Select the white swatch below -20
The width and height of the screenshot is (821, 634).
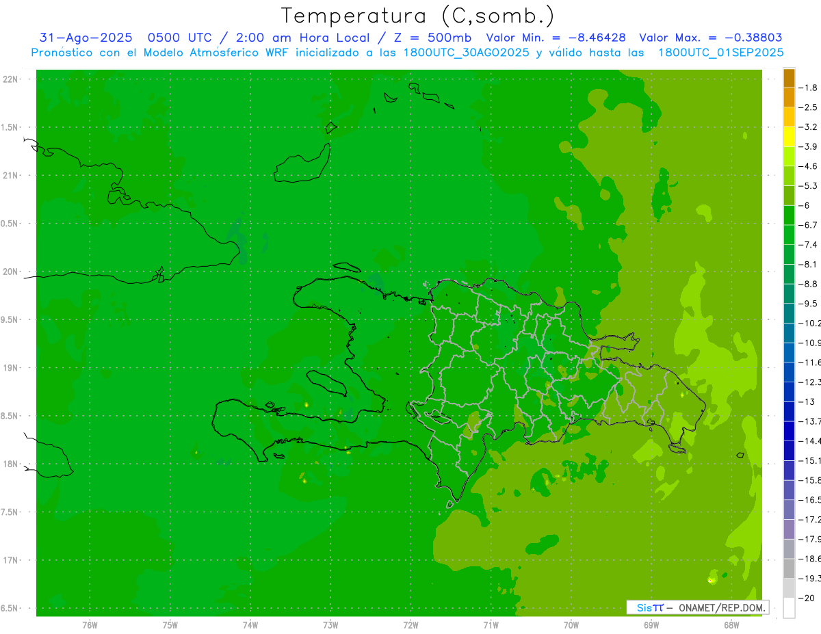click(x=789, y=608)
